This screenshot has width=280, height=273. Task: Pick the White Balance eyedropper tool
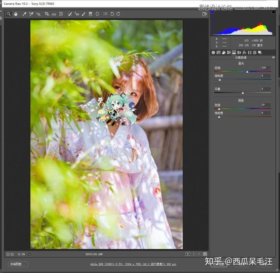[24, 14]
